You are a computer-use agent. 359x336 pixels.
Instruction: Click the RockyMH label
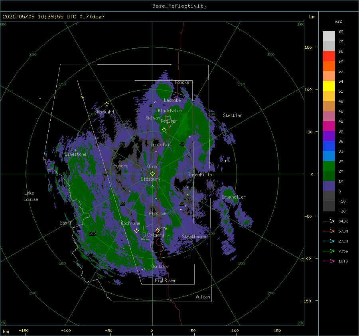[105, 112]
